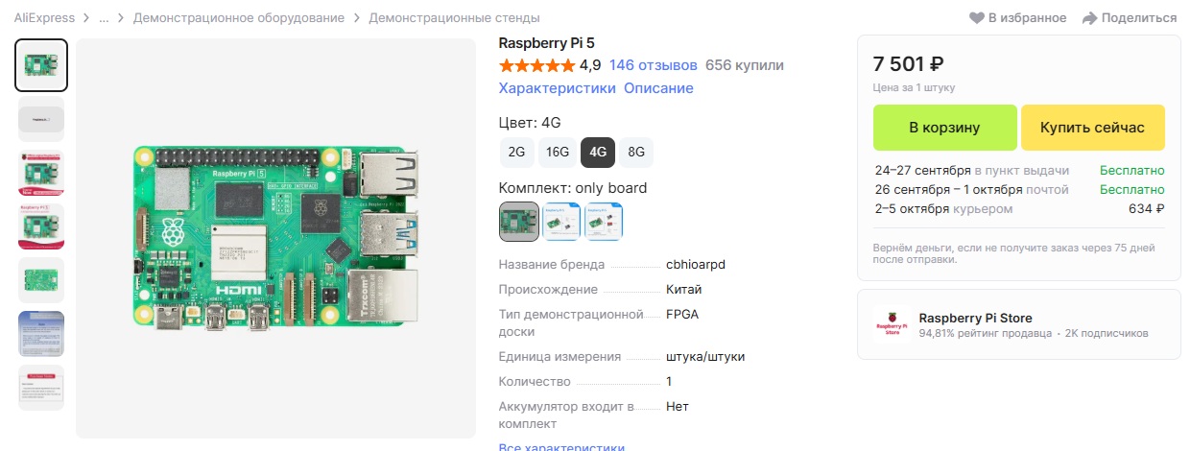Go to Демонстрационные стенды breadcrumb
The image size is (1190, 451).
point(454,18)
